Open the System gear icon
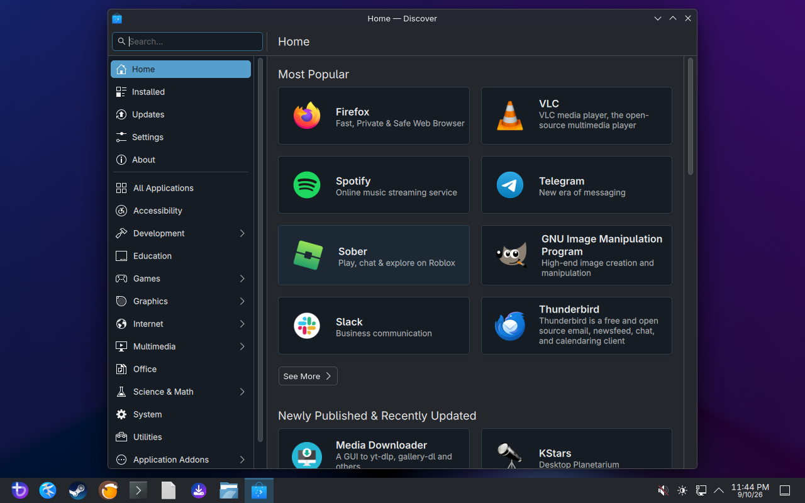 point(121,414)
